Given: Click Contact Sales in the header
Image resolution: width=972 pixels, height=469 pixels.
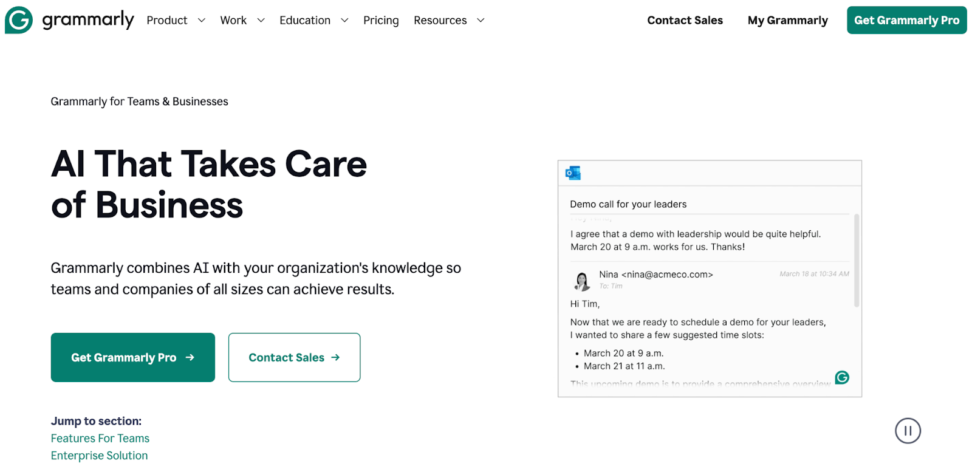Looking at the screenshot, I should pyautogui.click(x=685, y=20).
